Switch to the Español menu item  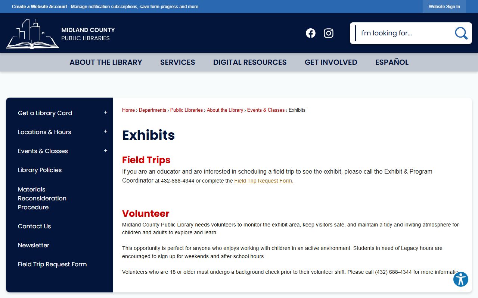click(392, 62)
